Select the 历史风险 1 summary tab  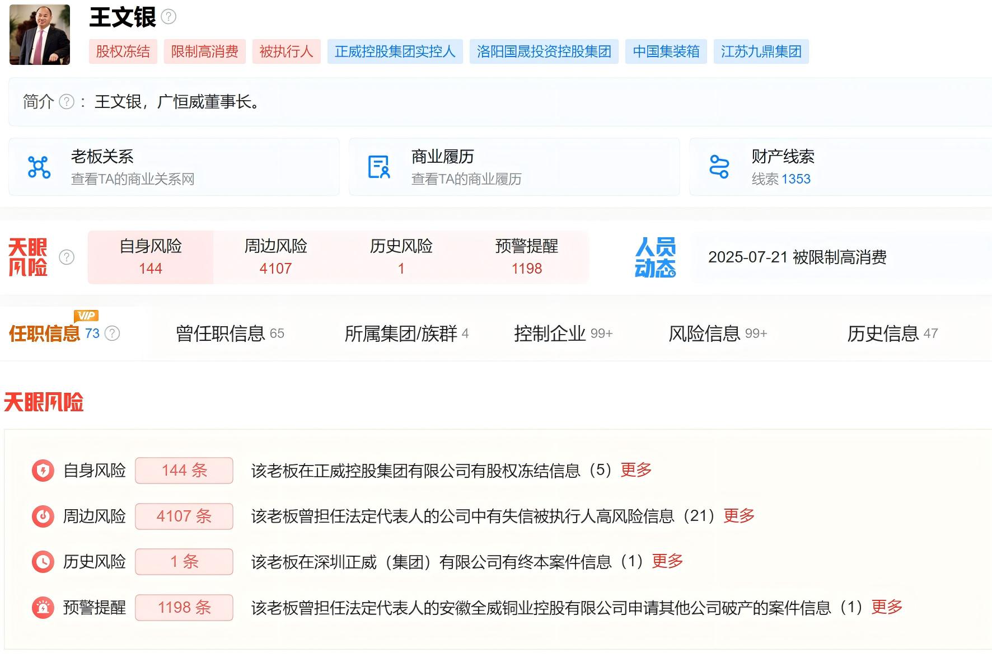401,257
